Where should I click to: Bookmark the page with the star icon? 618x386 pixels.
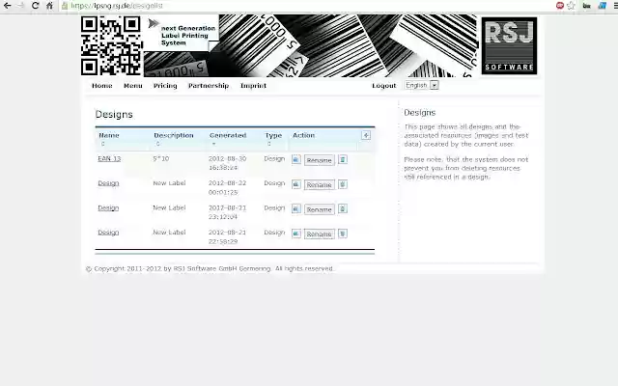click(x=571, y=6)
